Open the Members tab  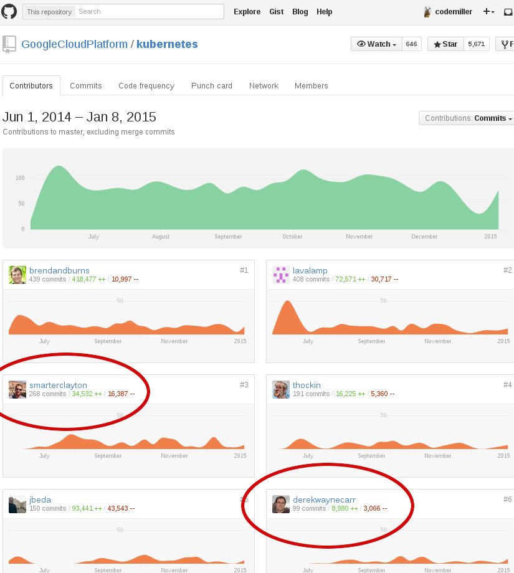(311, 86)
